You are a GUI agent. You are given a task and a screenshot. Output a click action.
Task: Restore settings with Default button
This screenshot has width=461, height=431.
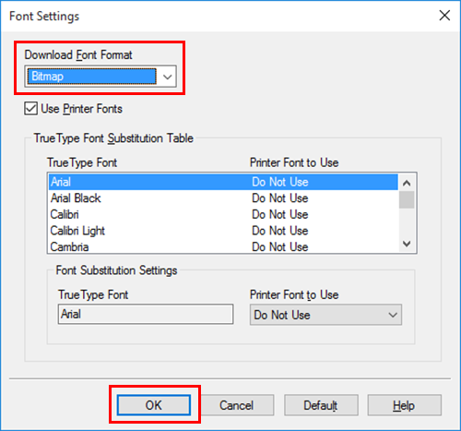[x=321, y=405]
